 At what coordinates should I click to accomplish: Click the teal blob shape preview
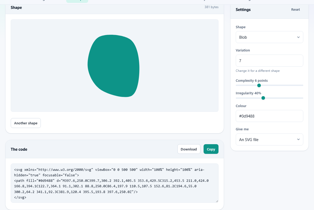[114, 66]
